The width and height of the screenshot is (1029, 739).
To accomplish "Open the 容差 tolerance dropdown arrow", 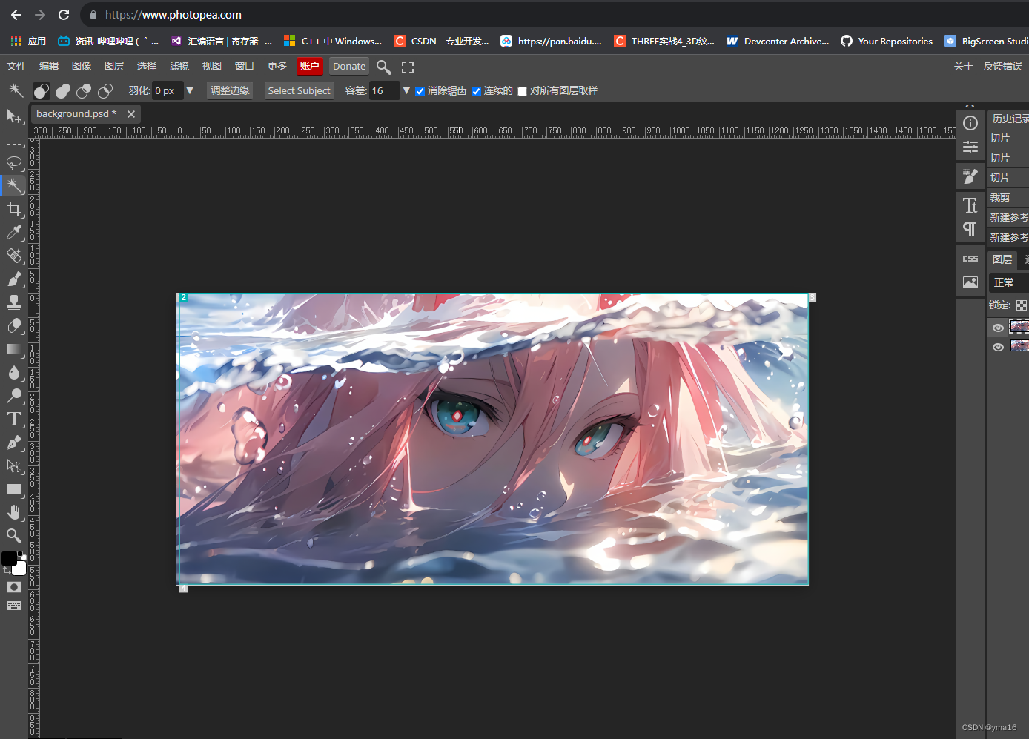I will [406, 90].
